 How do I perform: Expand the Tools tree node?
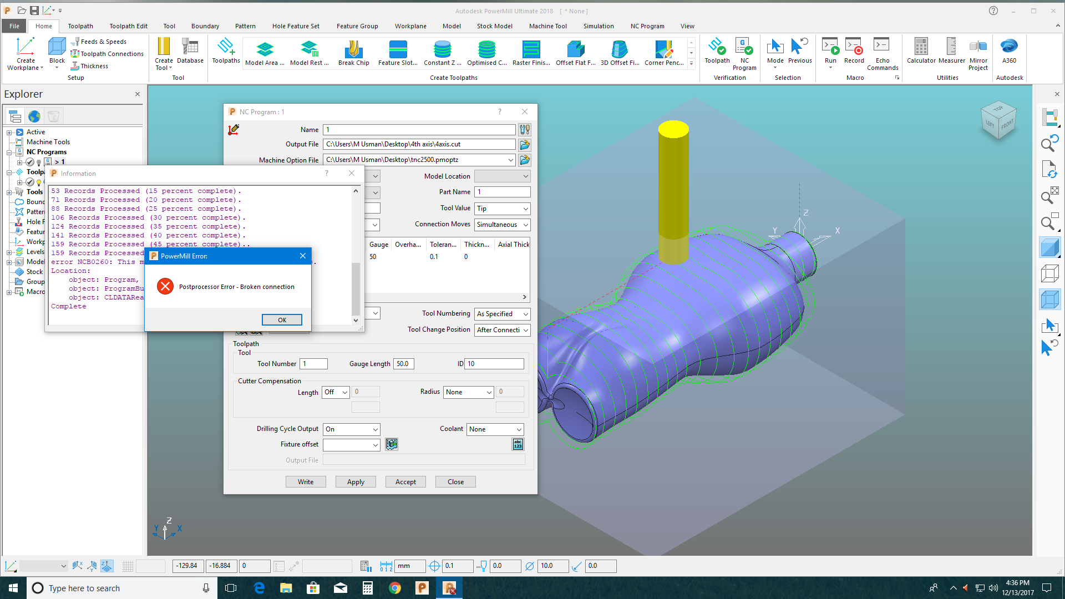coord(9,192)
